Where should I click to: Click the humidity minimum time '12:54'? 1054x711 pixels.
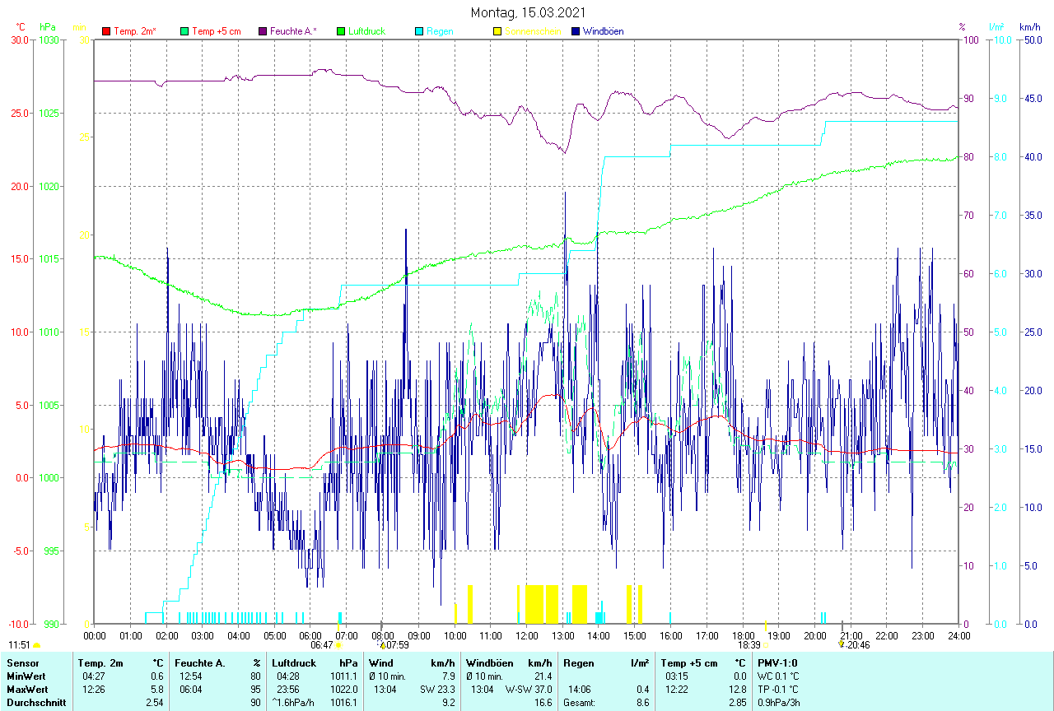tap(191, 676)
